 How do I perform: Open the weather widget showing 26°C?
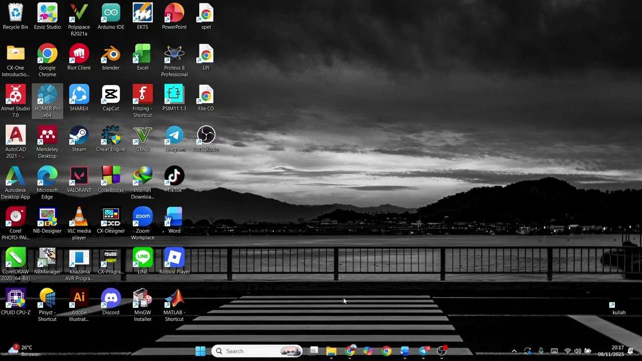click(25, 350)
